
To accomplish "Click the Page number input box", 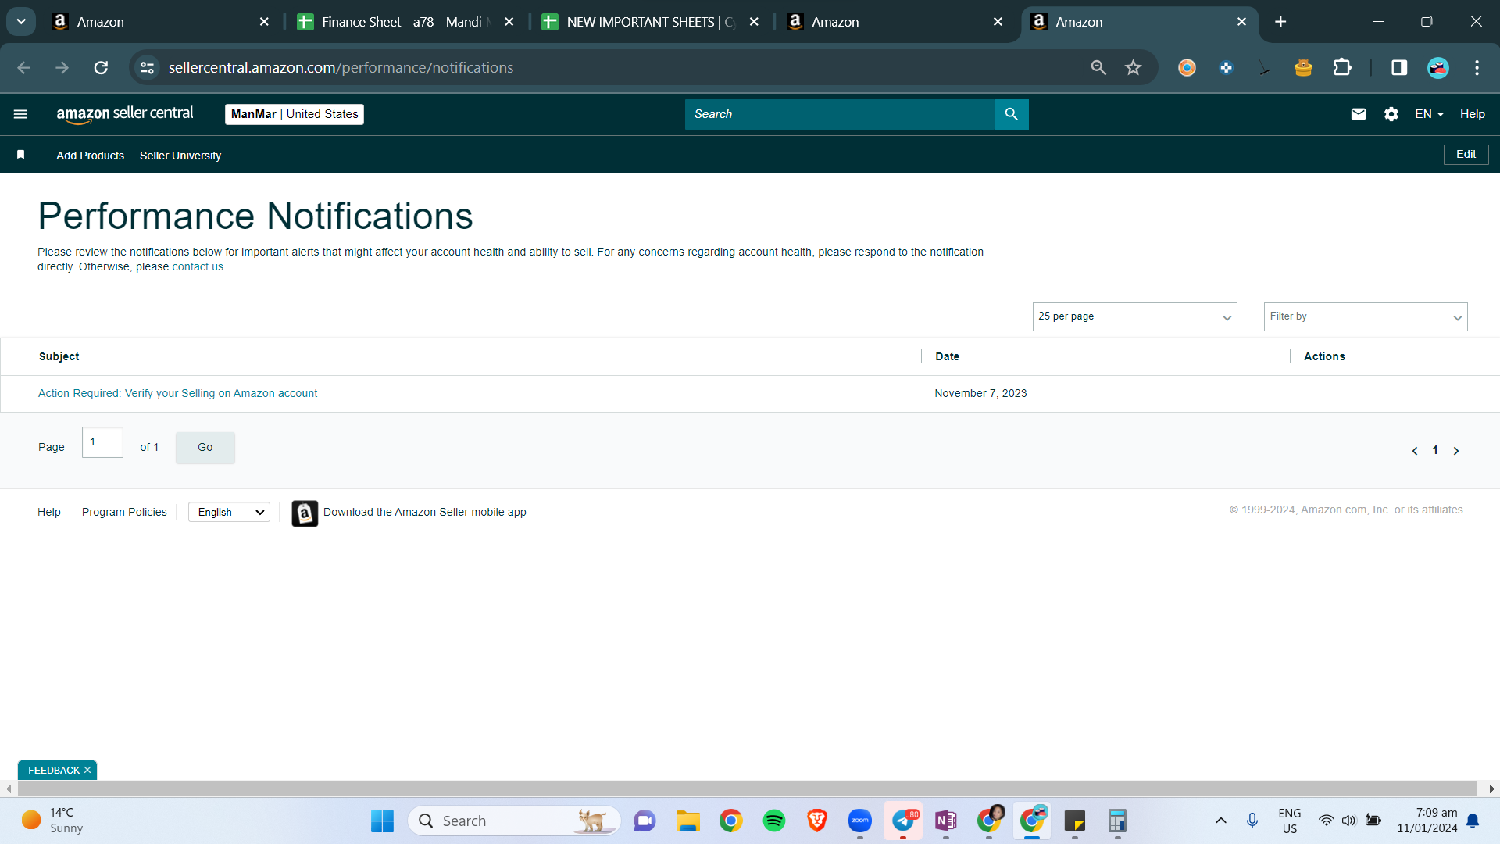I will 102,442.
